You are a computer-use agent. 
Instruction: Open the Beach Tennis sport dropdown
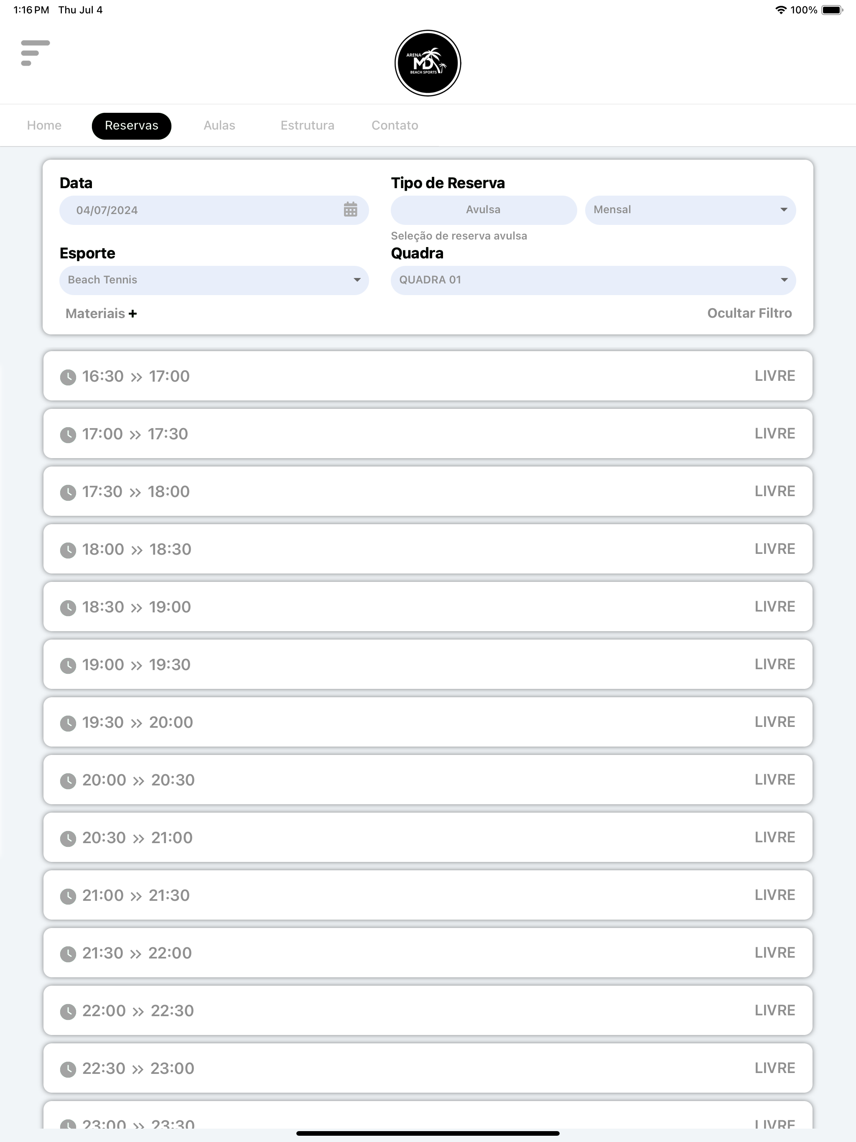[x=214, y=280]
